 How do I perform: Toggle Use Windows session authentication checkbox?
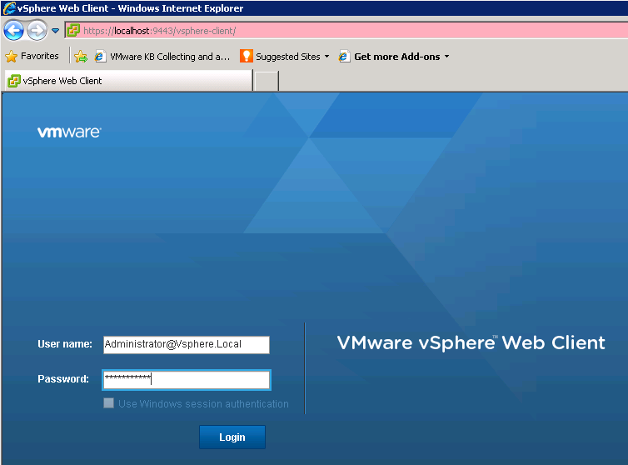[x=108, y=403]
